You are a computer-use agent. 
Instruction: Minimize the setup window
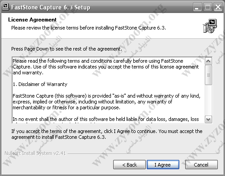click(x=197, y=7)
